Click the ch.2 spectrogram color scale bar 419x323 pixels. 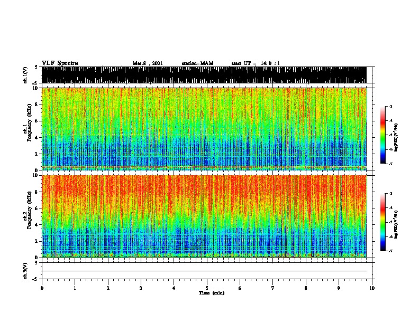pyautogui.click(x=383, y=222)
